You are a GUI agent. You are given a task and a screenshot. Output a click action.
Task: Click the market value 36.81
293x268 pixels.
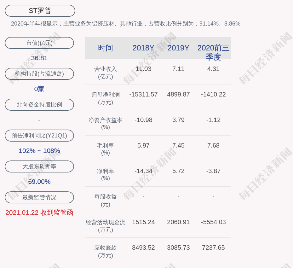coord(39,58)
